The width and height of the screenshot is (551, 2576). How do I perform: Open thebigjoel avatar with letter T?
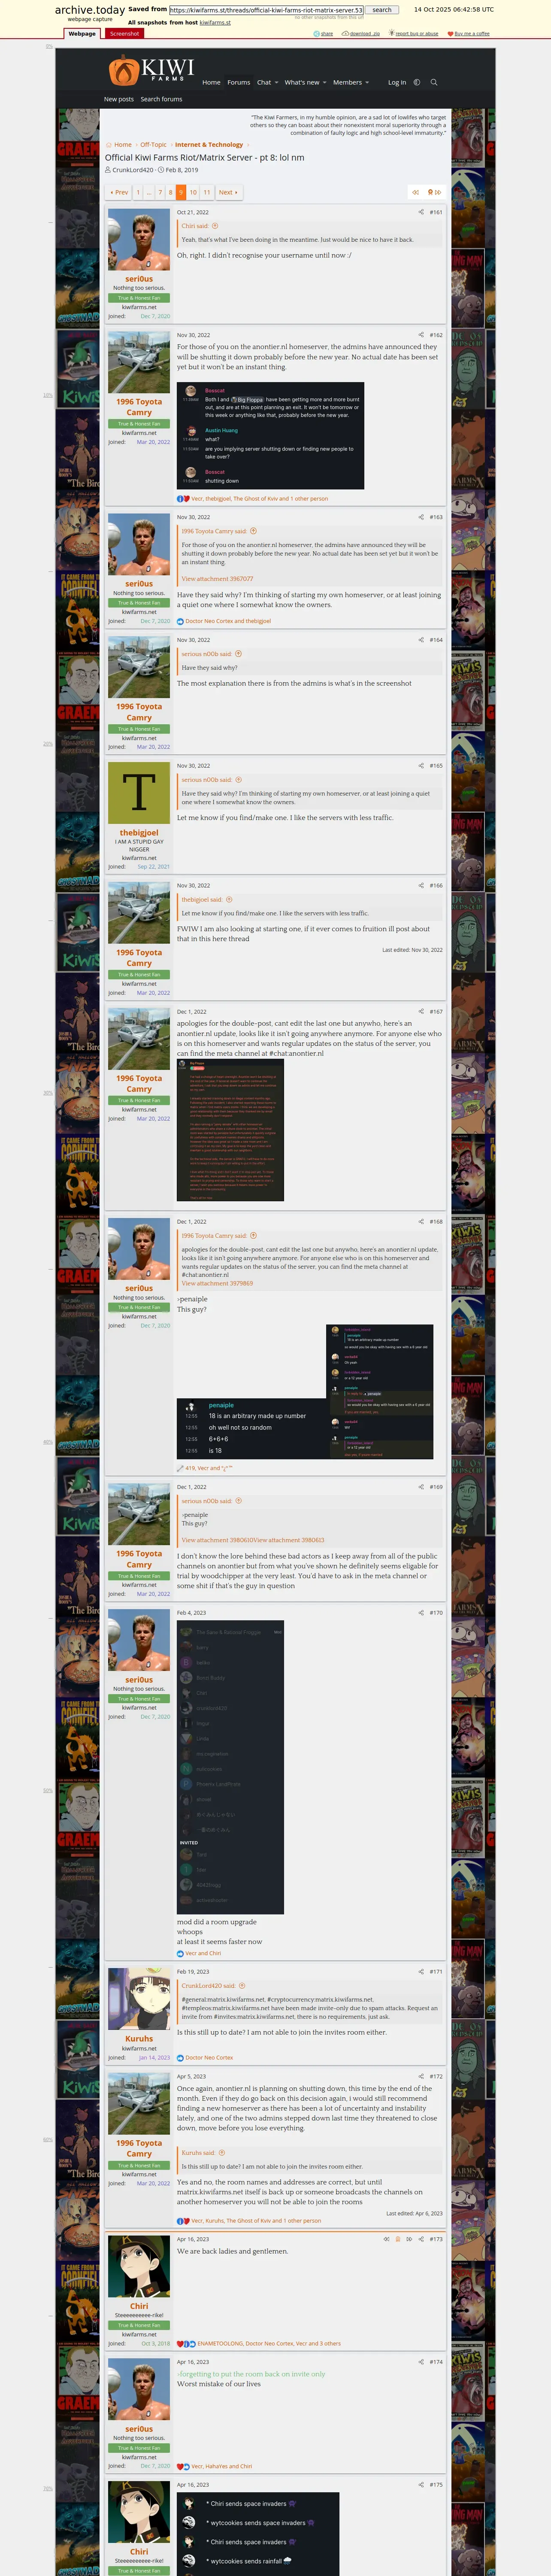pyautogui.click(x=139, y=793)
